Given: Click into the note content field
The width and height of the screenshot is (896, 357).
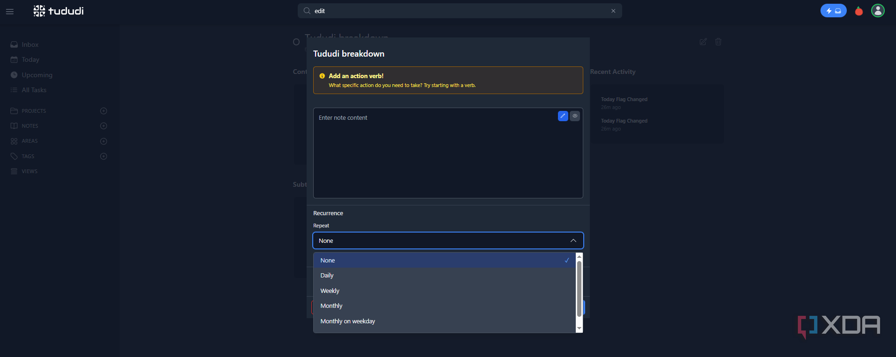Looking at the screenshot, I should pos(448,153).
